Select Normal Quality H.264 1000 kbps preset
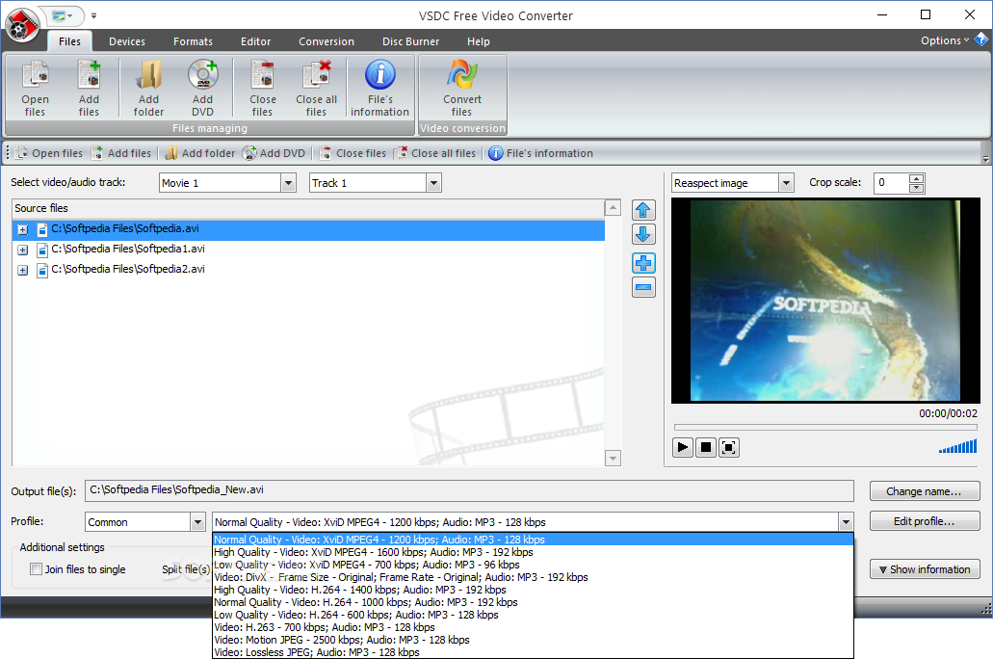The image size is (993, 659). 533,602
